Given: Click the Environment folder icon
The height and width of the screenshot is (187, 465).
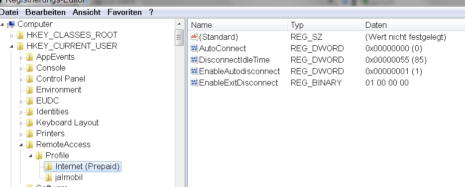Looking at the screenshot, I should [30, 90].
